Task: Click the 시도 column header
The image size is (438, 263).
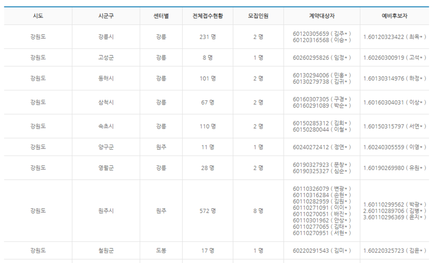Action: [x=38, y=16]
